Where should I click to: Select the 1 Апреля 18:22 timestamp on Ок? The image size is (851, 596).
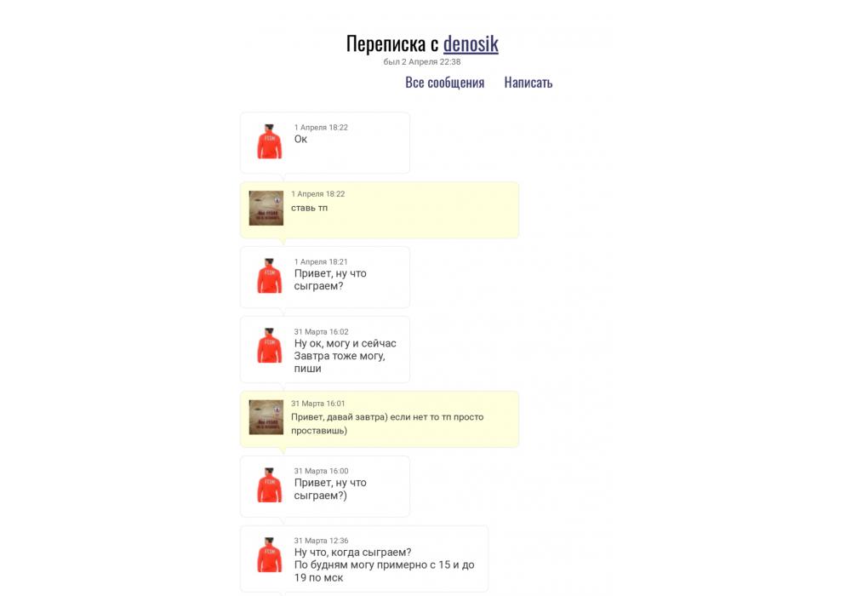coord(321,128)
